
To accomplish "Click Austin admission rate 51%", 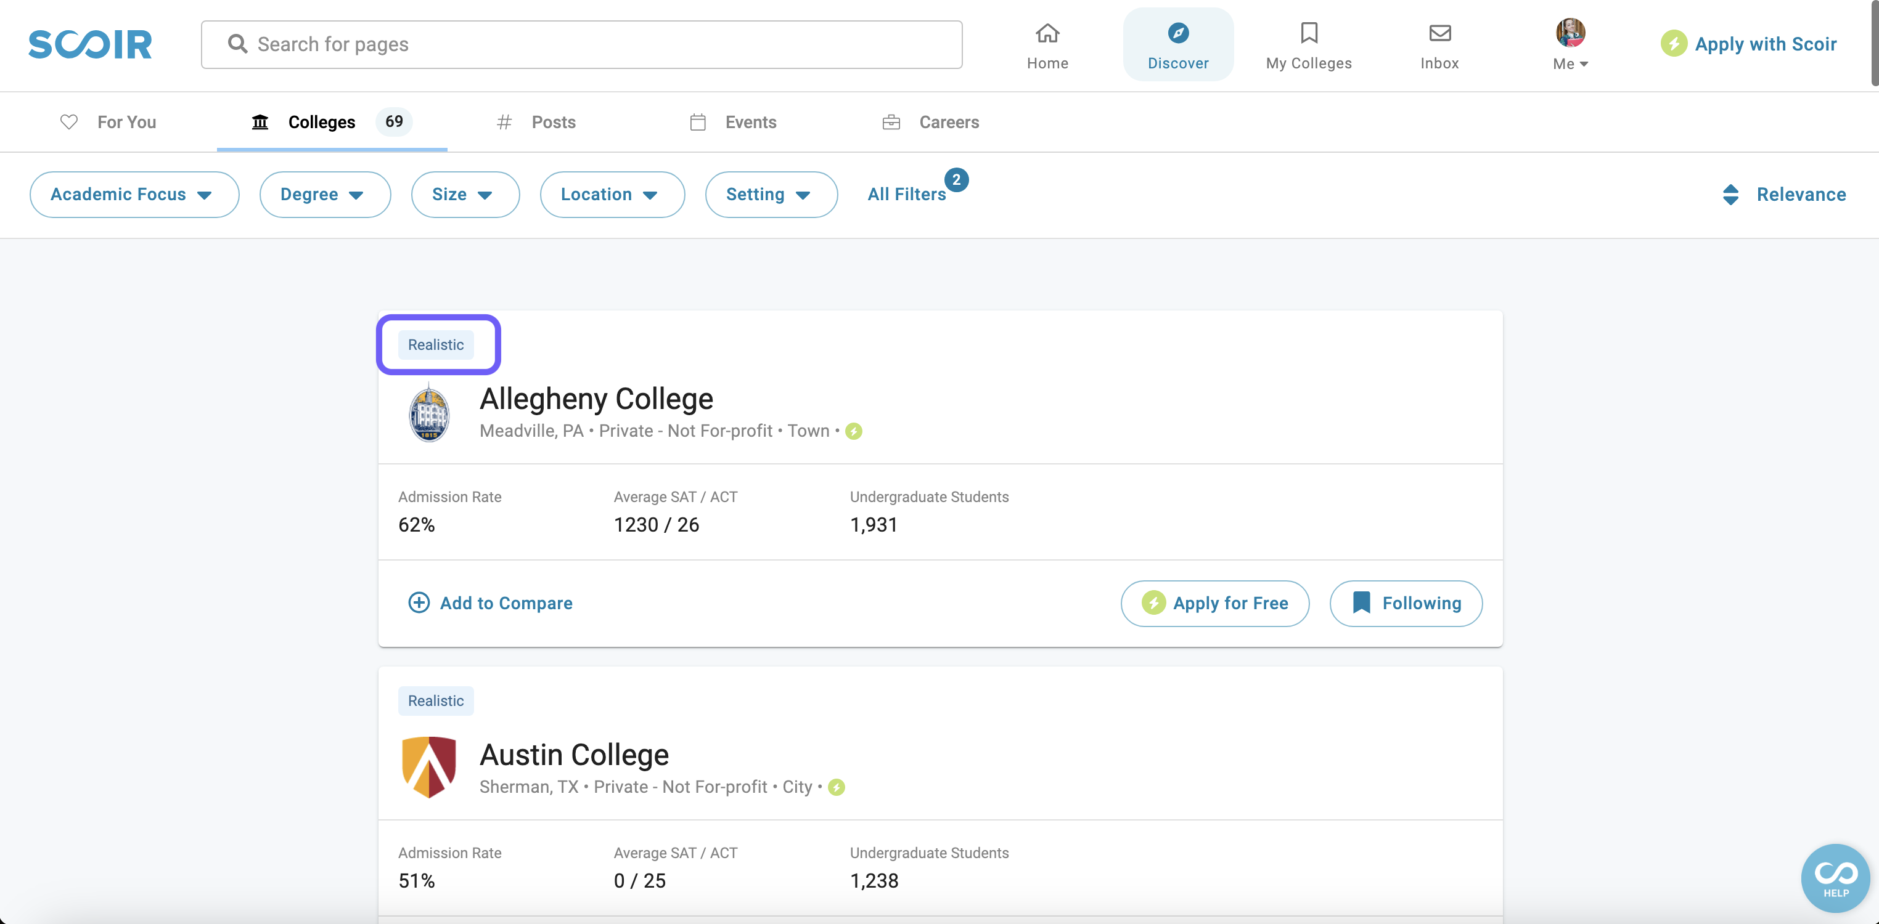I will 417,881.
